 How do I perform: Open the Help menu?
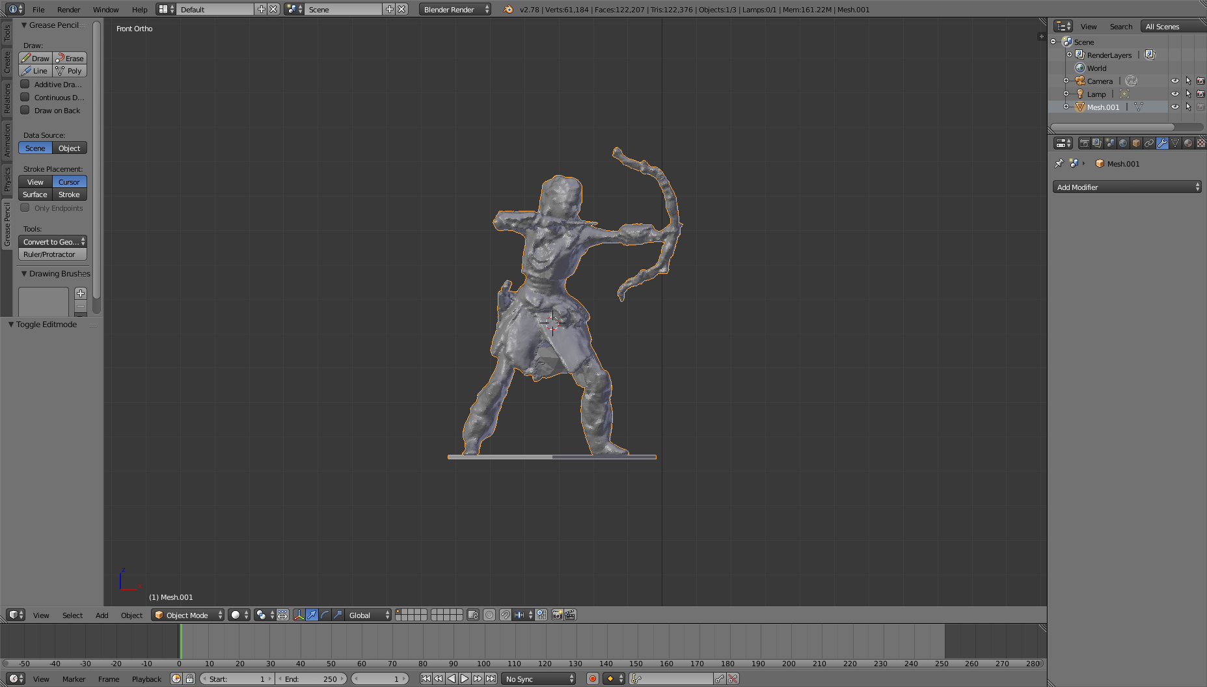tap(139, 9)
